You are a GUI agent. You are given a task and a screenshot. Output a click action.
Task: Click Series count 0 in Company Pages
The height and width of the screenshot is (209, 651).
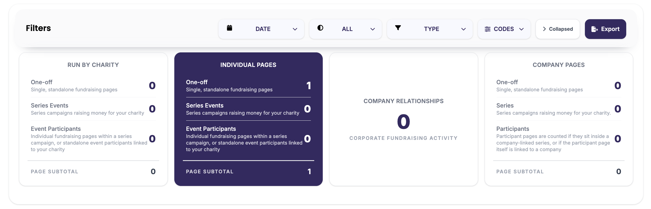[618, 109]
